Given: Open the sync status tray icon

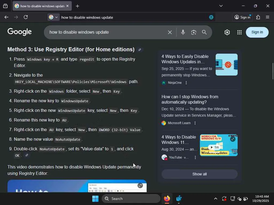Looking at the screenshot, I should [x=224, y=199].
